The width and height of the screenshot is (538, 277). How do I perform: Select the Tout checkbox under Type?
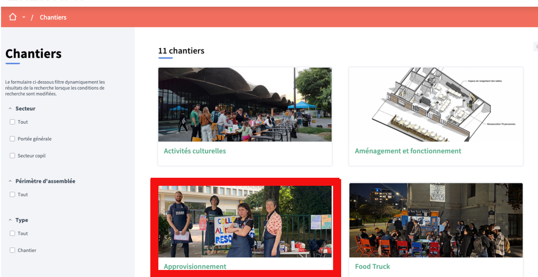(x=12, y=234)
